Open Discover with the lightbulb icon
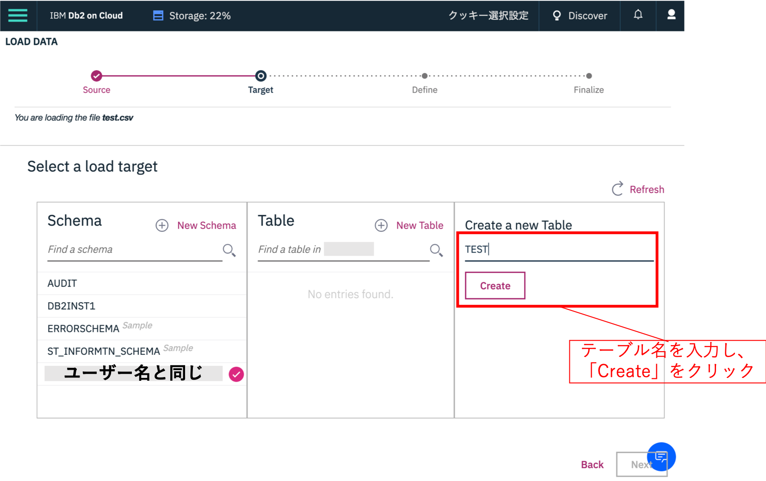This screenshot has width=766, height=481. point(556,15)
